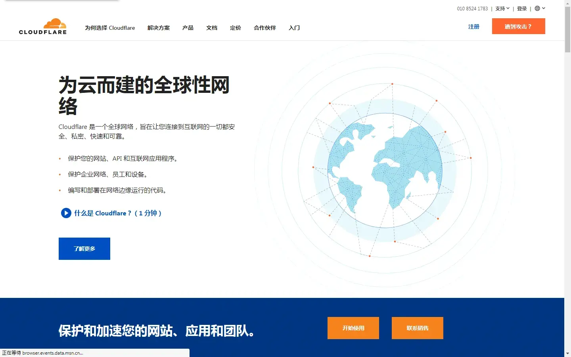Play the 什么是 Cloudflare video icon

[x=66, y=213]
